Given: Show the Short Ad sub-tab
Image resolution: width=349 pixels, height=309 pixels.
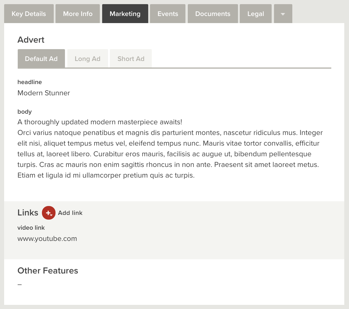Looking at the screenshot, I should (131, 58).
